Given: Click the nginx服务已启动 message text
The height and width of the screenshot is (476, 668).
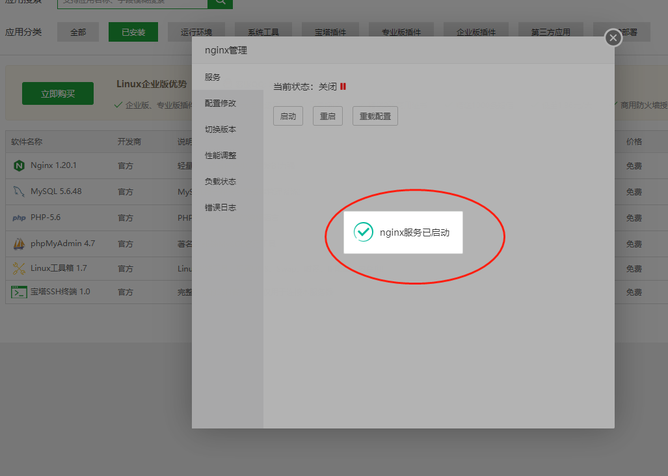Looking at the screenshot, I should point(414,232).
